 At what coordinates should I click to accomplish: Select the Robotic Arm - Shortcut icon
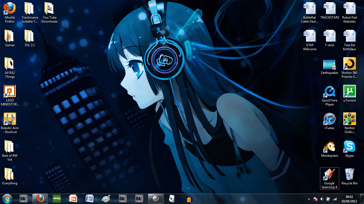click(10, 123)
